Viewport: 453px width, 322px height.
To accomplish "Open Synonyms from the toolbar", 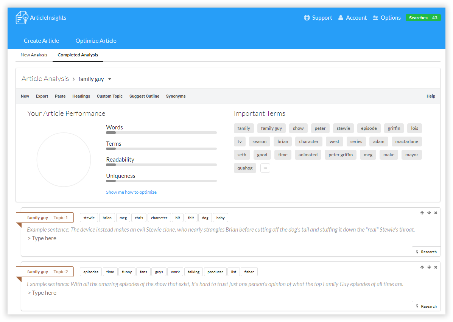I will pyautogui.click(x=176, y=96).
